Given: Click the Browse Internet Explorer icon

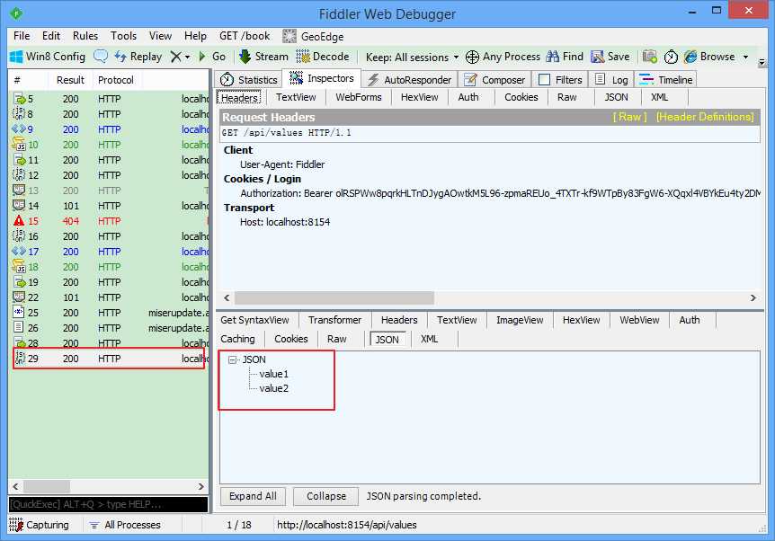Looking at the screenshot, I should 690,57.
